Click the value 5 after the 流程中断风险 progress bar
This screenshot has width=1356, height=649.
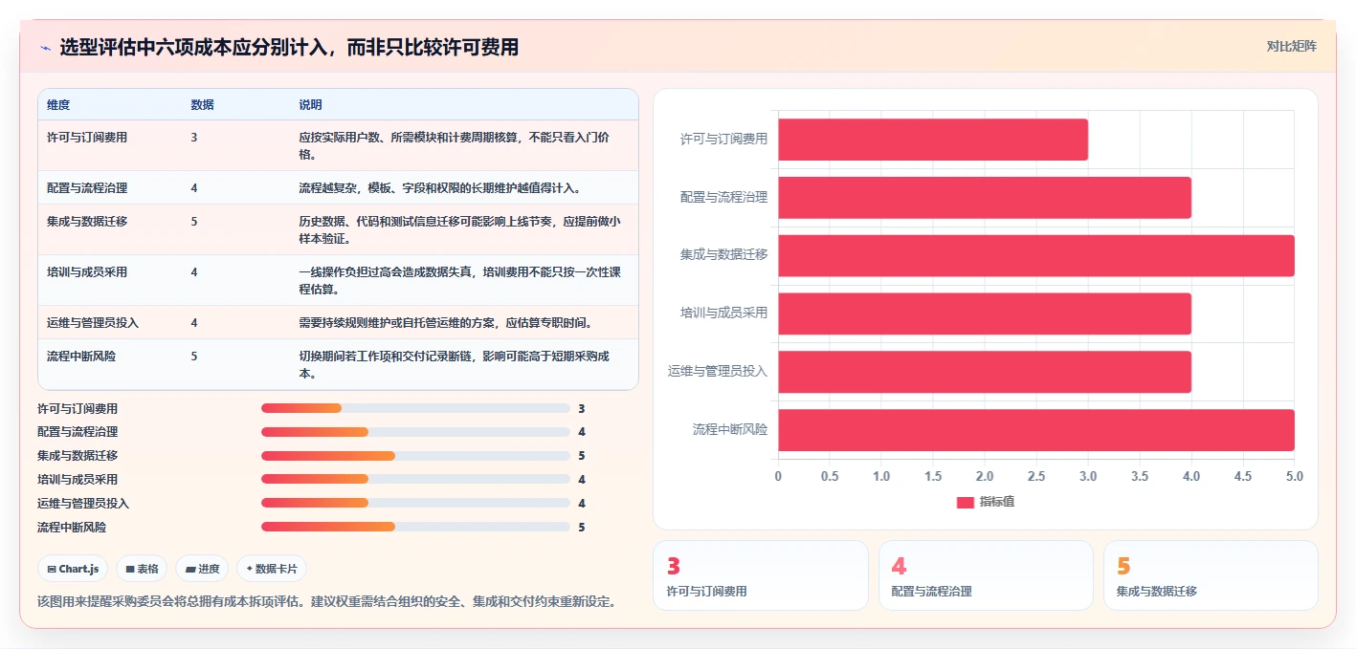(582, 527)
